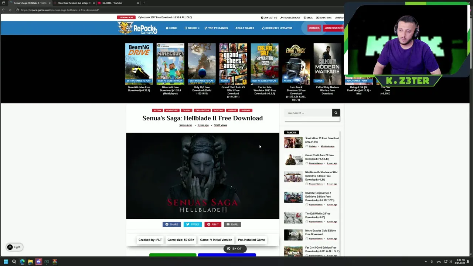
Task: Click the SURVIVAL genre tag
Action: tap(246, 110)
